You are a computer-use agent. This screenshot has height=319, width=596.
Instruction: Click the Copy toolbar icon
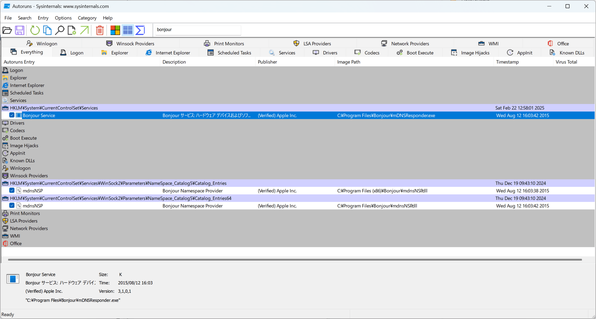point(47,30)
